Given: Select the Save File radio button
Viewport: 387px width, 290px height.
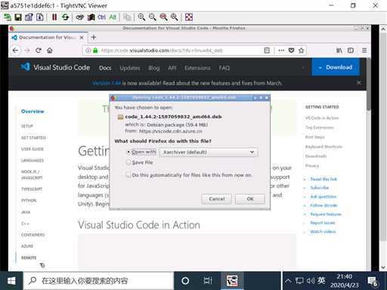Looking at the screenshot, I should [128, 162].
